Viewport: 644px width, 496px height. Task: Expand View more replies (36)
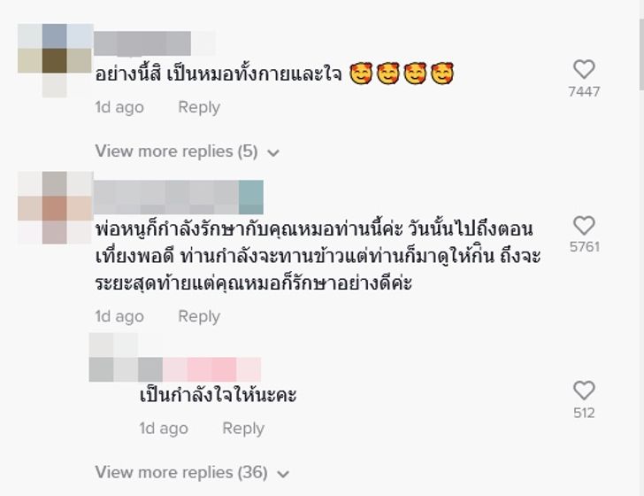181,472
